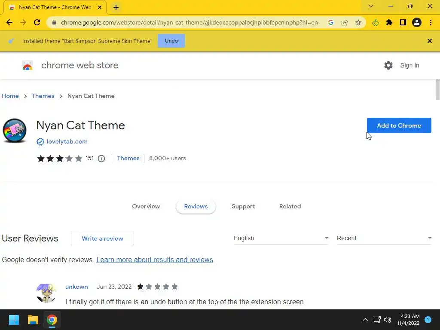Click the Nyan Cat theme icon

pos(15,131)
